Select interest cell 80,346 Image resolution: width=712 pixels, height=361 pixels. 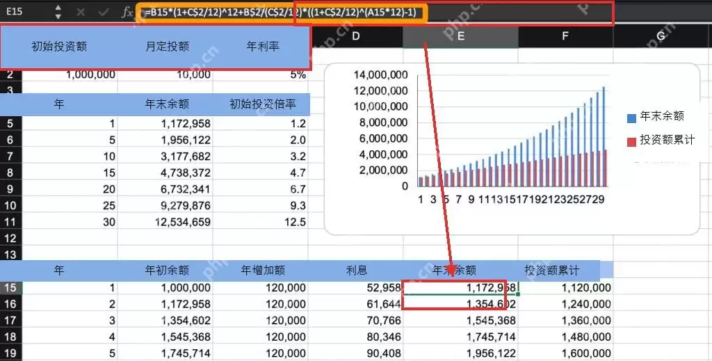[357, 337]
